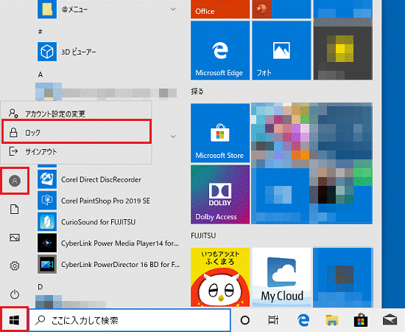Open the Office tile
The width and height of the screenshot is (405, 332).
pyautogui.click(x=220, y=10)
